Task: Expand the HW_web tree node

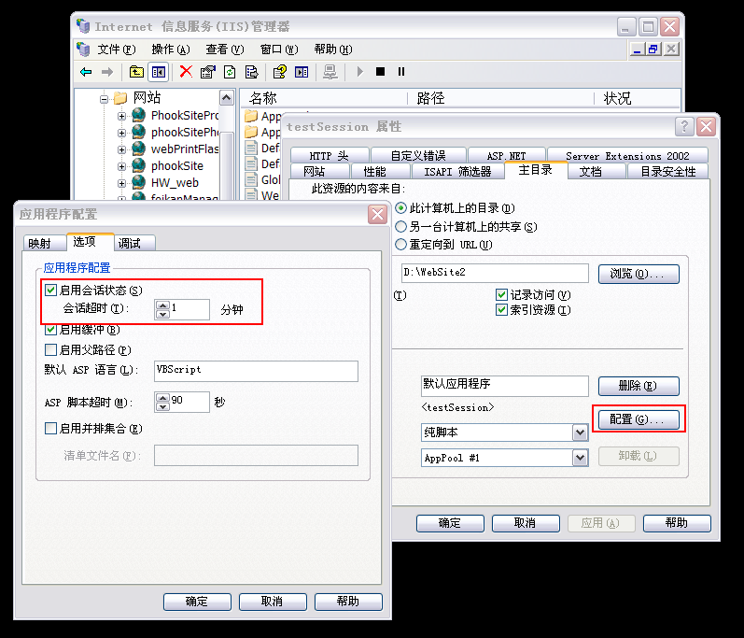Action: (x=122, y=183)
